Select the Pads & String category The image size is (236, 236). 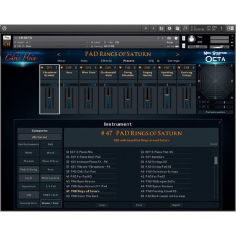pyautogui.click(x=29, y=170)
